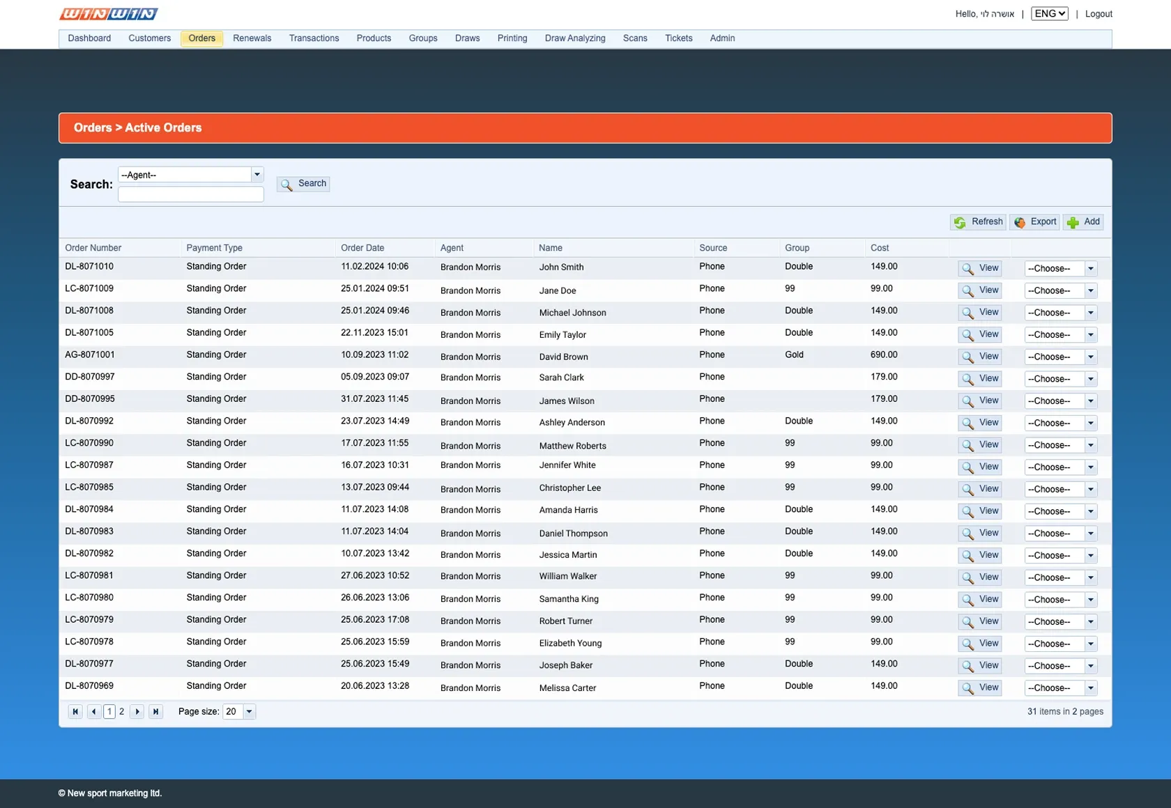This screenshot has width=1171, height=808.
Task: View order LC-8071009 for Jane Doe
Action: 980,290
